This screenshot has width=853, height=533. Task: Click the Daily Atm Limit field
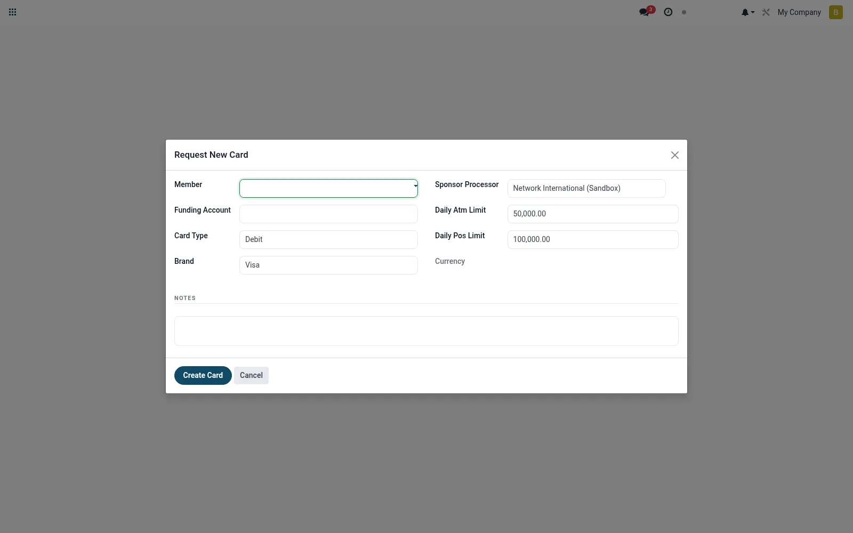click(x=593, y=214)
